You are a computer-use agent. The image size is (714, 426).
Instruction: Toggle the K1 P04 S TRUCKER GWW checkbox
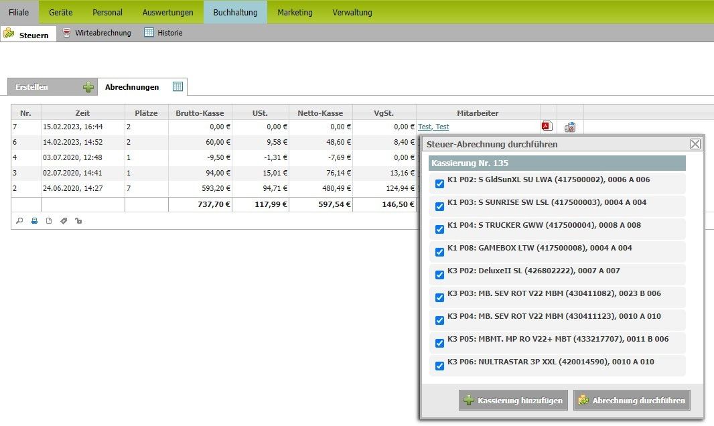click(439, 229)
